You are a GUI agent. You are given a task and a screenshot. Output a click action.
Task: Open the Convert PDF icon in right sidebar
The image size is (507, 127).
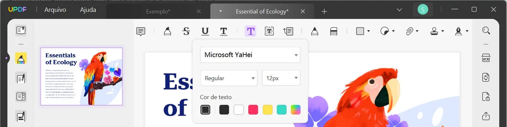(486, 77)
